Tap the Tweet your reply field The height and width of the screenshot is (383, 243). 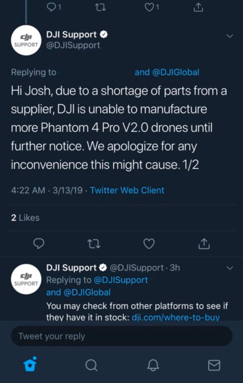121,336
